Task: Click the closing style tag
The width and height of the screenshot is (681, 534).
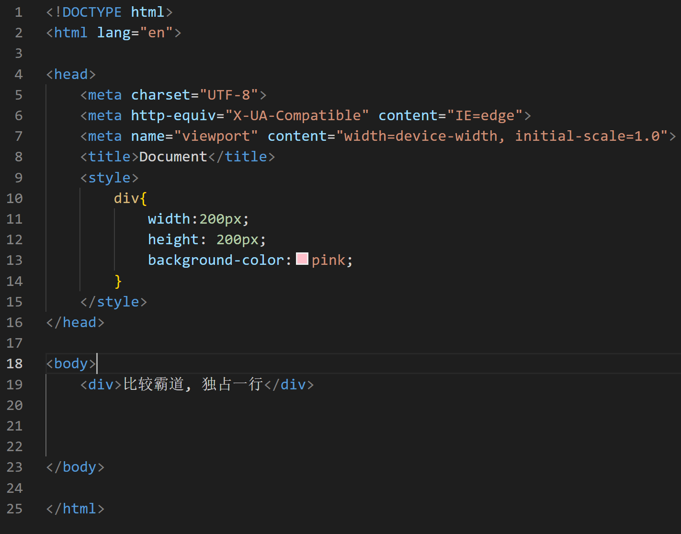Action: 113,302
